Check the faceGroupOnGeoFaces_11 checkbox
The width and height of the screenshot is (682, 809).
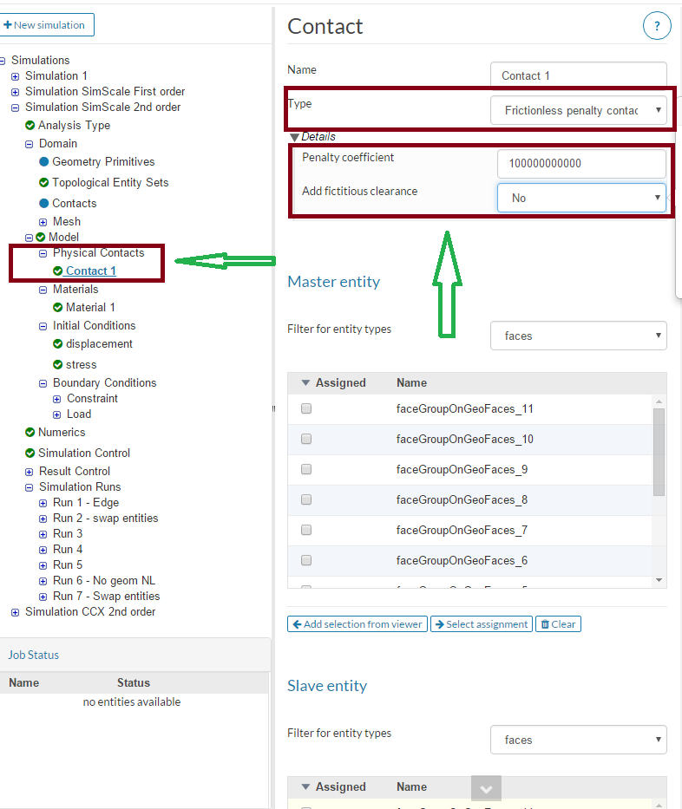[x=306, y=409]
